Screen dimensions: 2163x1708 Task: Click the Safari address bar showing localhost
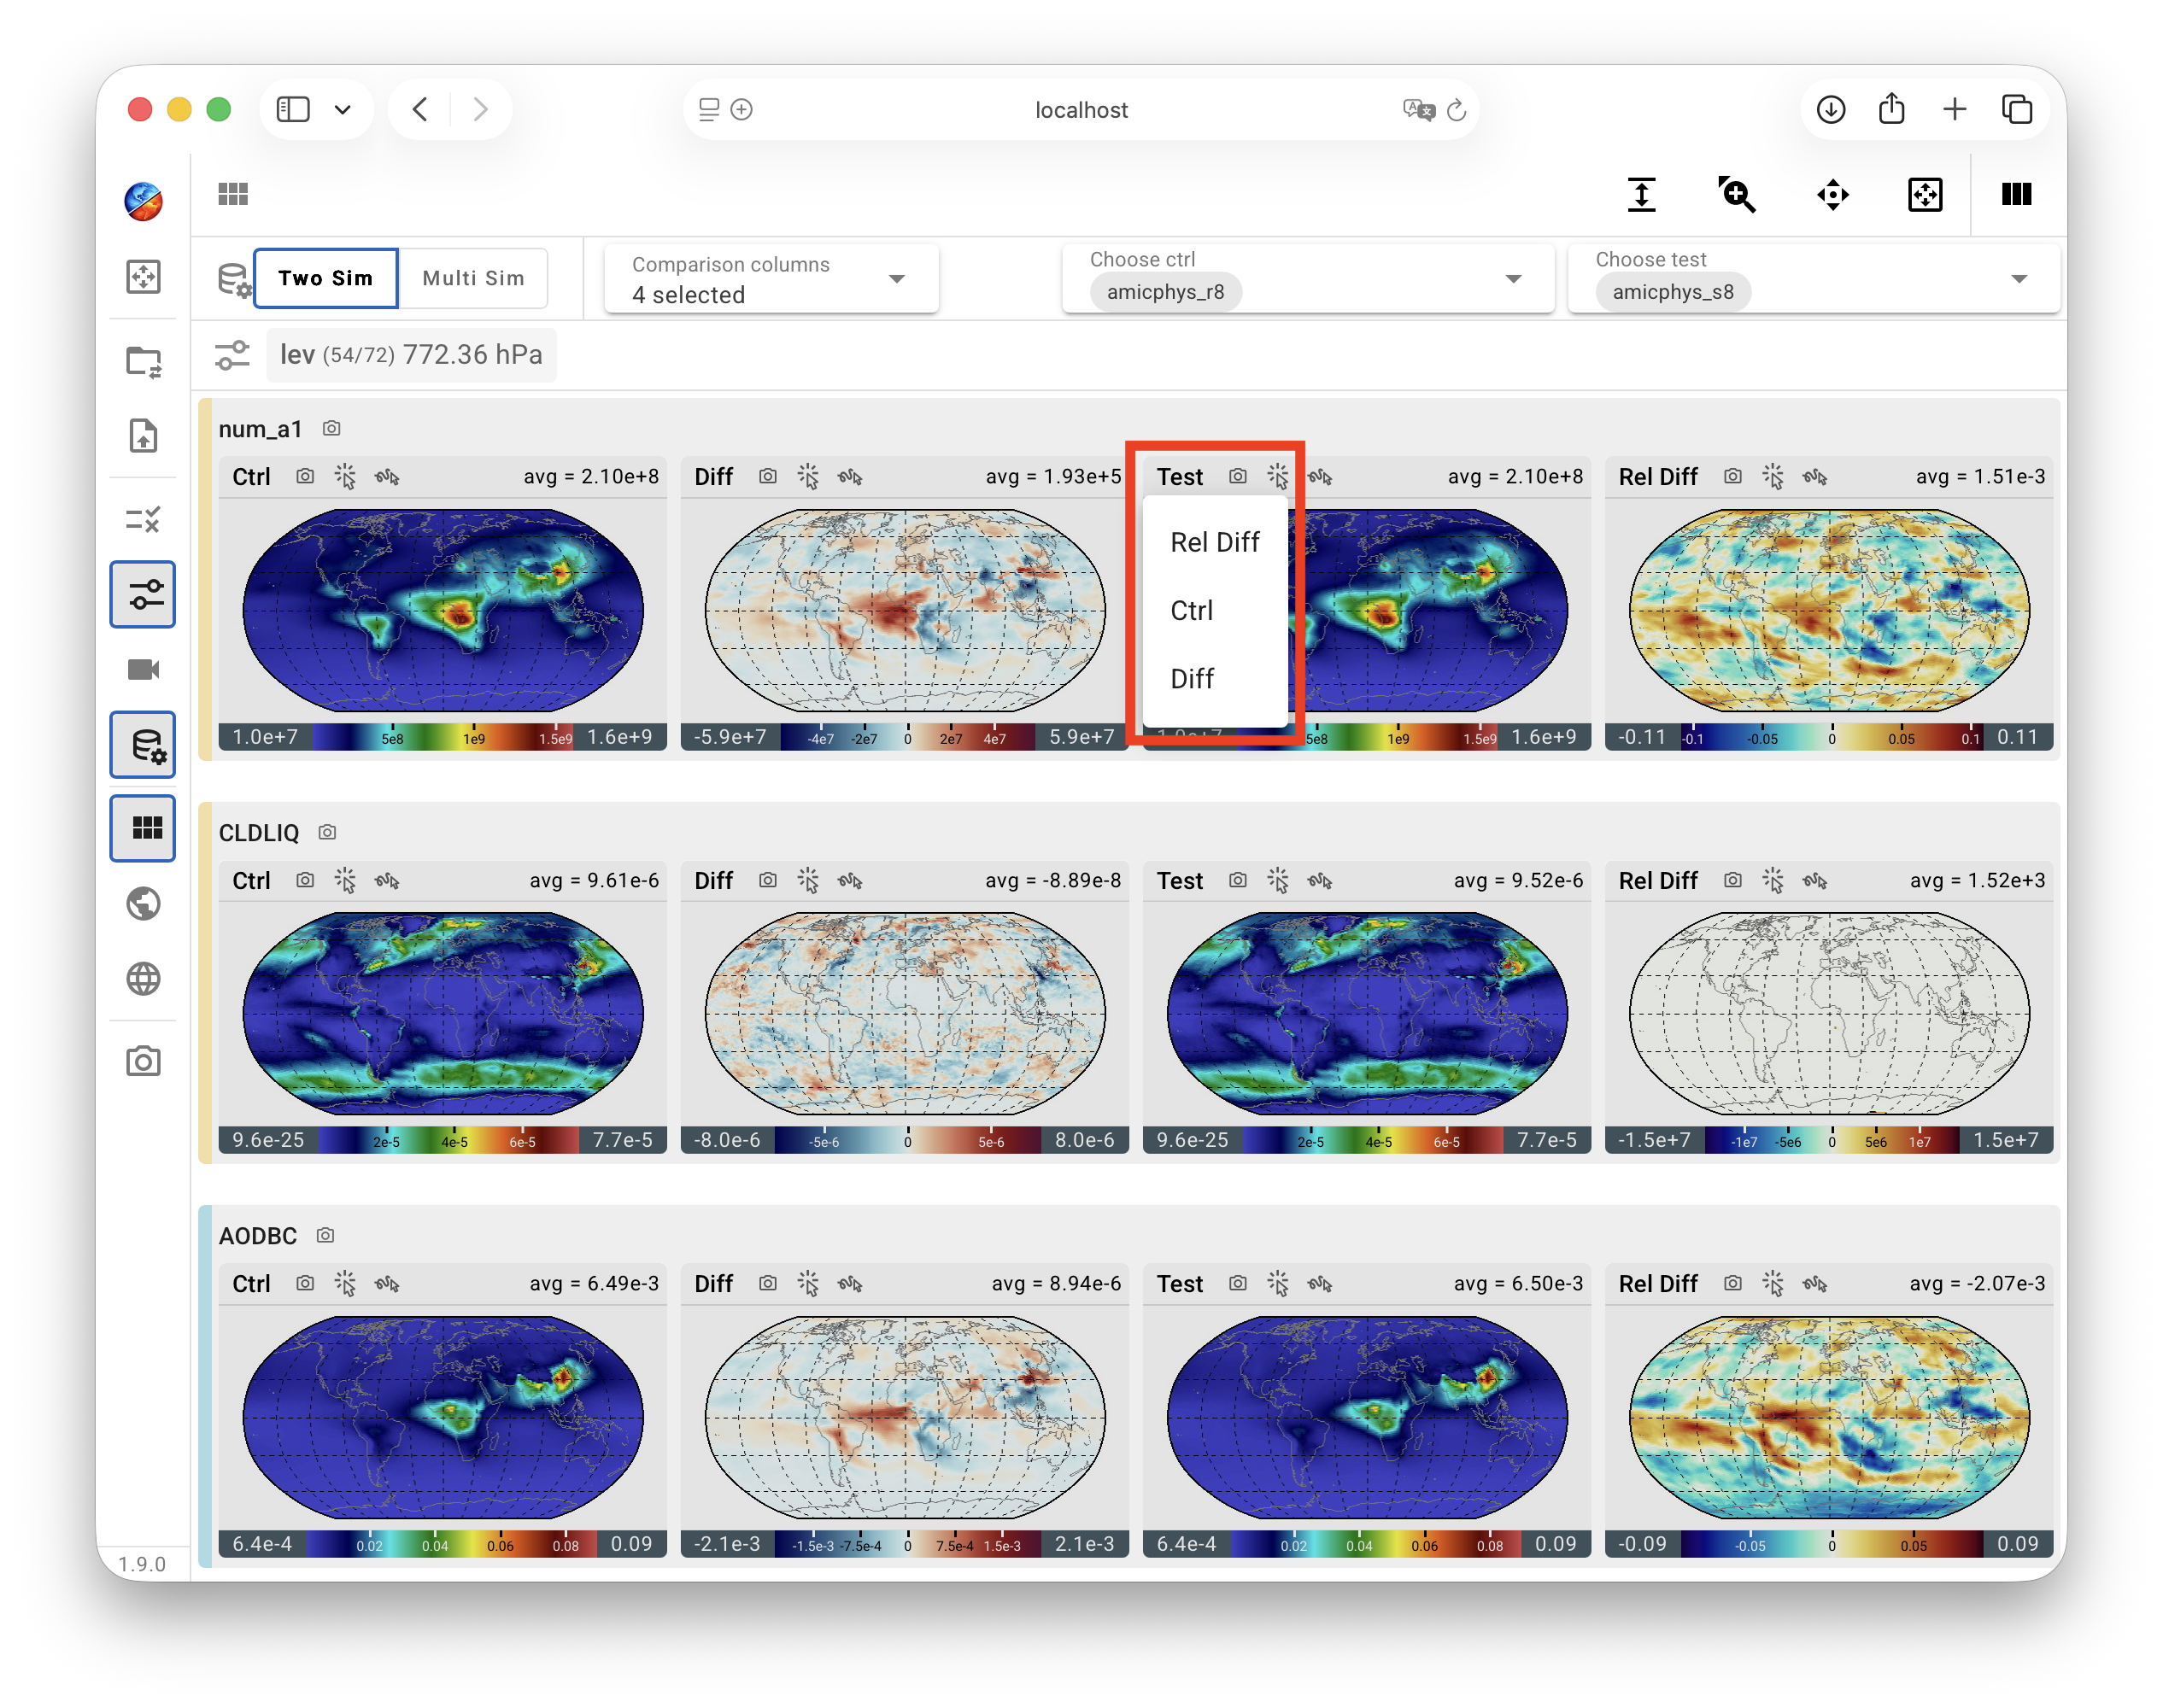coord(1081,109)
